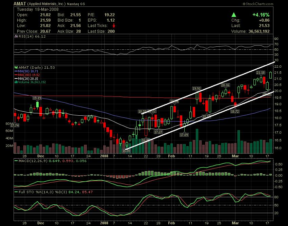Click the 80 level on stochastic axis
This screenshot has width=288, height=226.
coord(277,197)
